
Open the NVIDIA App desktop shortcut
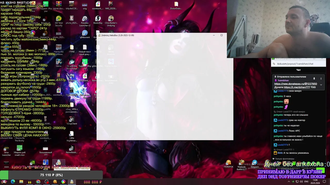(x=32, y=164)
